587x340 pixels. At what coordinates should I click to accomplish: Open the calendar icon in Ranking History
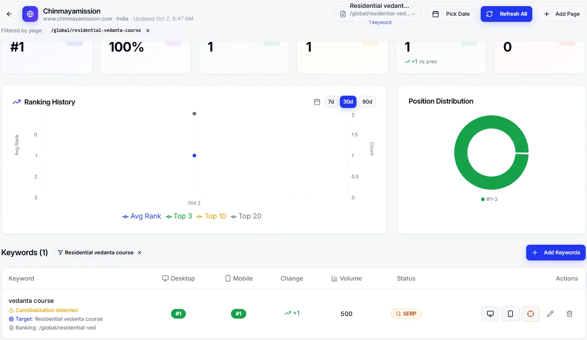(317, 102)
